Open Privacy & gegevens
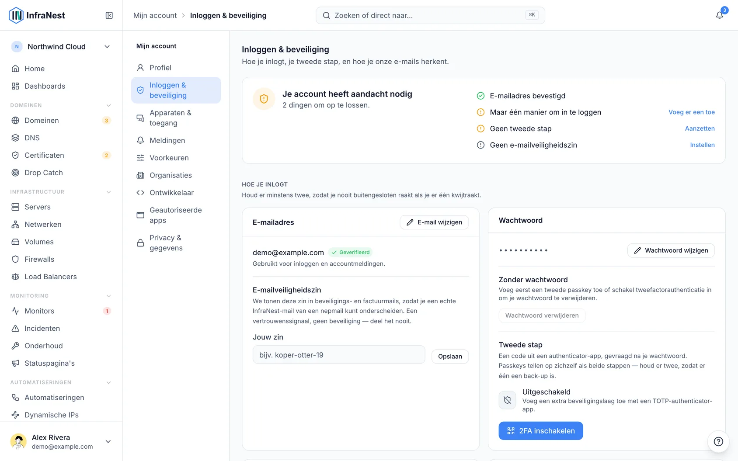The height and width of the screenshot is (461, 738). click(x=176, y=243)
